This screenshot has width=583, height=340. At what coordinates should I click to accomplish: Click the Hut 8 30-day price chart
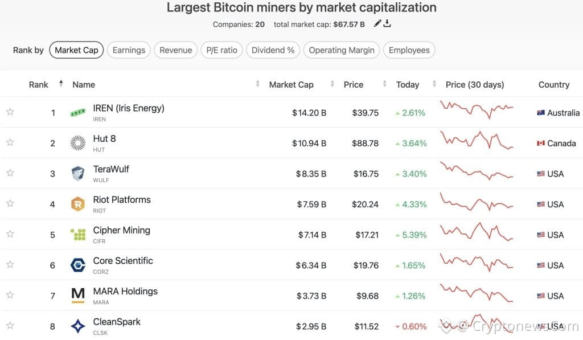(477, 141)
